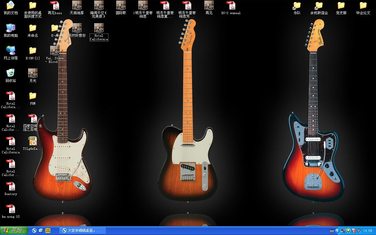Select the T1Lg4wXa JPG image file
This screenshot has width=376, height=235.
tap(33, 143)
